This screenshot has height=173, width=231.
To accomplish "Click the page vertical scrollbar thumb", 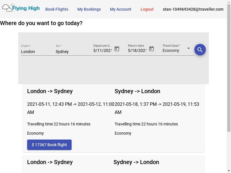I will (x=229, y=68).
